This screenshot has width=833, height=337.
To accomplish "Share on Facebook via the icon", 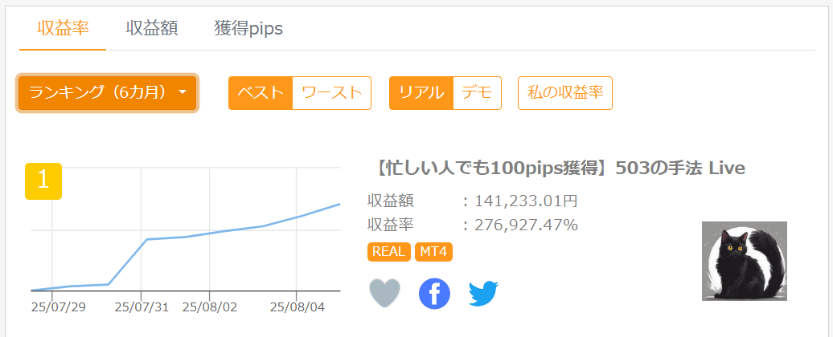I will click(434, 294).
